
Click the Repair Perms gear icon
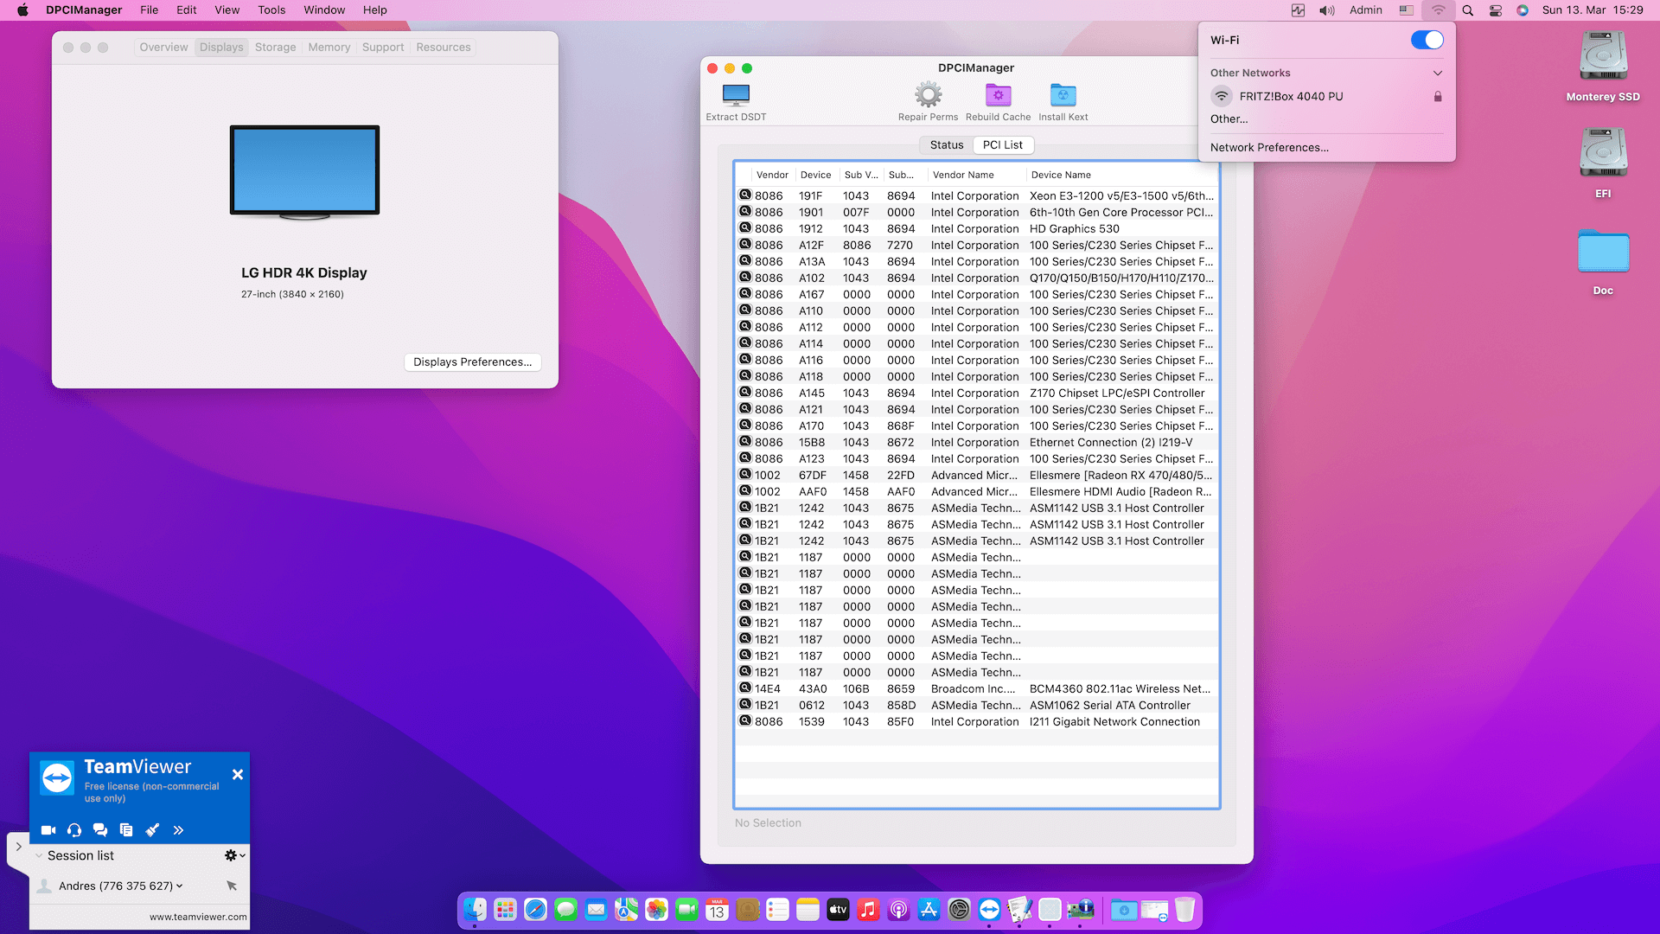pos(928,94)
